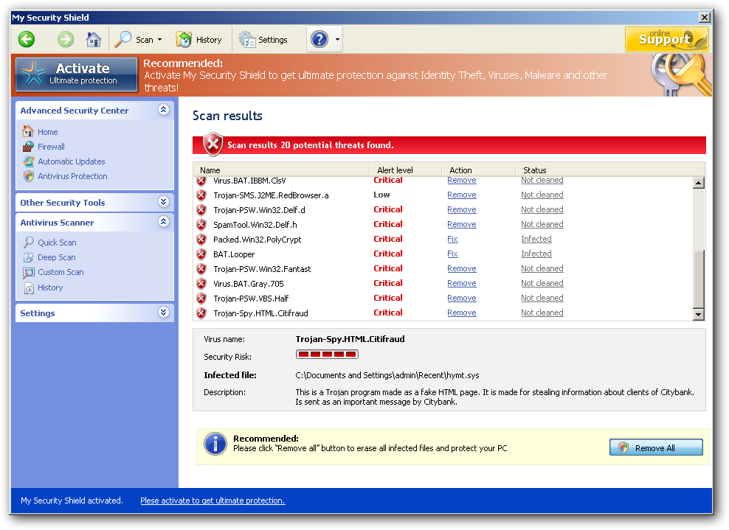Click threat icon for Trojan-SMS.J2ME.RedBrowser.a

click(201, 195)
